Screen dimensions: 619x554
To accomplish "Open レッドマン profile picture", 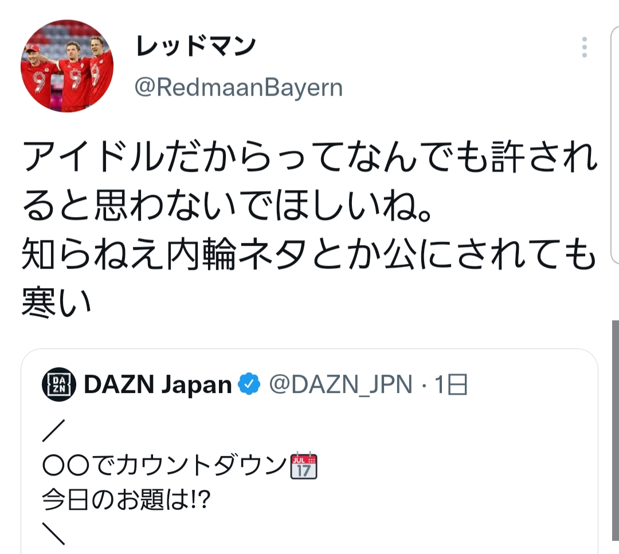I will tap(67, 66).
